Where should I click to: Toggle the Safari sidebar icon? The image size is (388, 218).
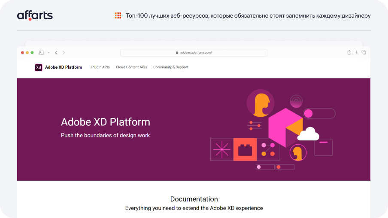(42, 52)
